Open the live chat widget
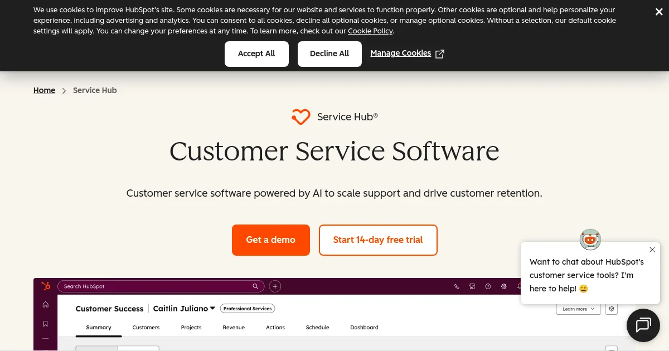This screenshot has height=351, width=669. tap(643, 325)
